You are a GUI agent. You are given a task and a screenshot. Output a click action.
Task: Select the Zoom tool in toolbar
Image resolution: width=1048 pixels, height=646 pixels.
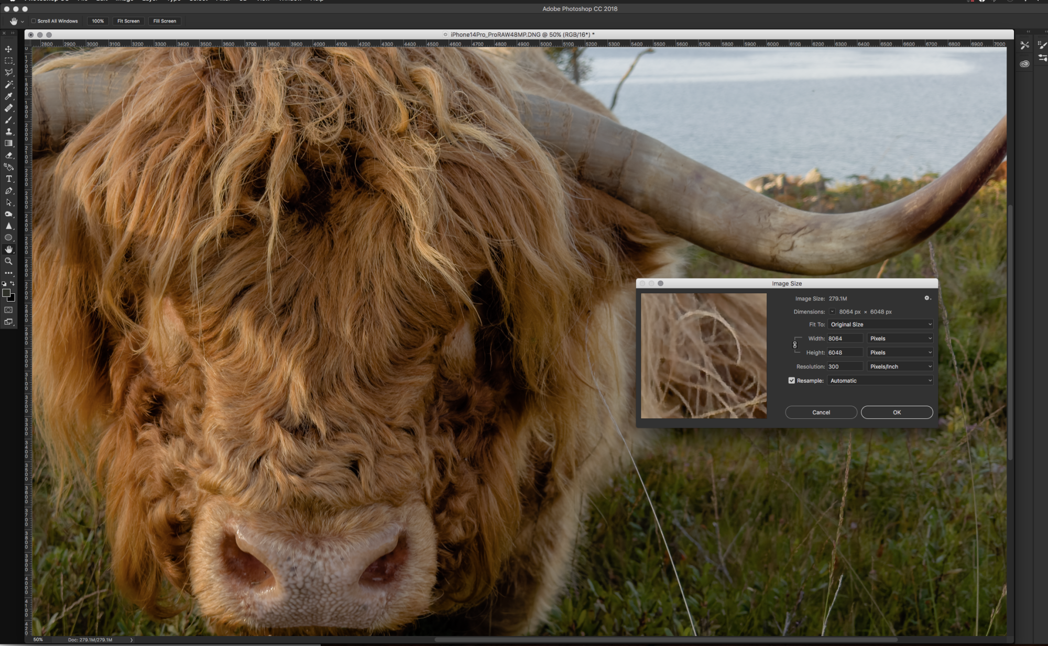coord(8,261)
